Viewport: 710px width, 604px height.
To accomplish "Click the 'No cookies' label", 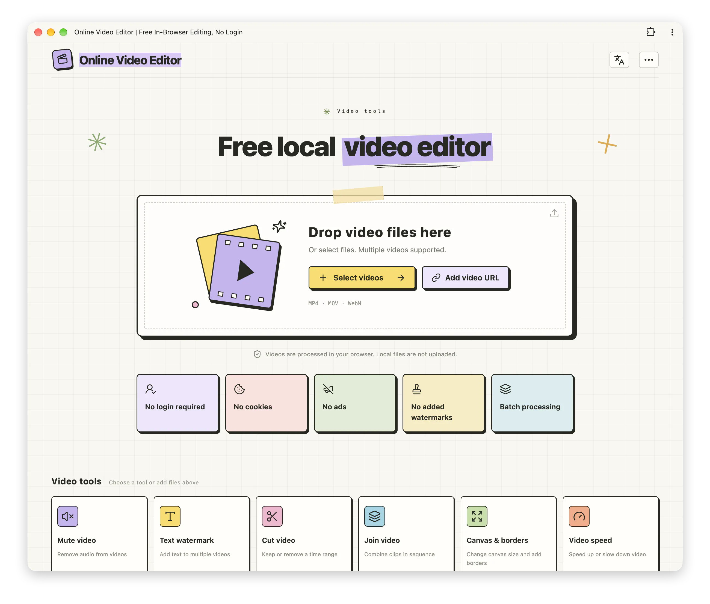I will tap(253, 406).
